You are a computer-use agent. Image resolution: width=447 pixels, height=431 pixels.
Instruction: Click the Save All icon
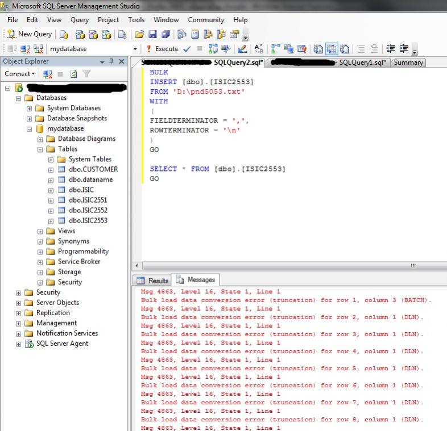click(165, 34)
